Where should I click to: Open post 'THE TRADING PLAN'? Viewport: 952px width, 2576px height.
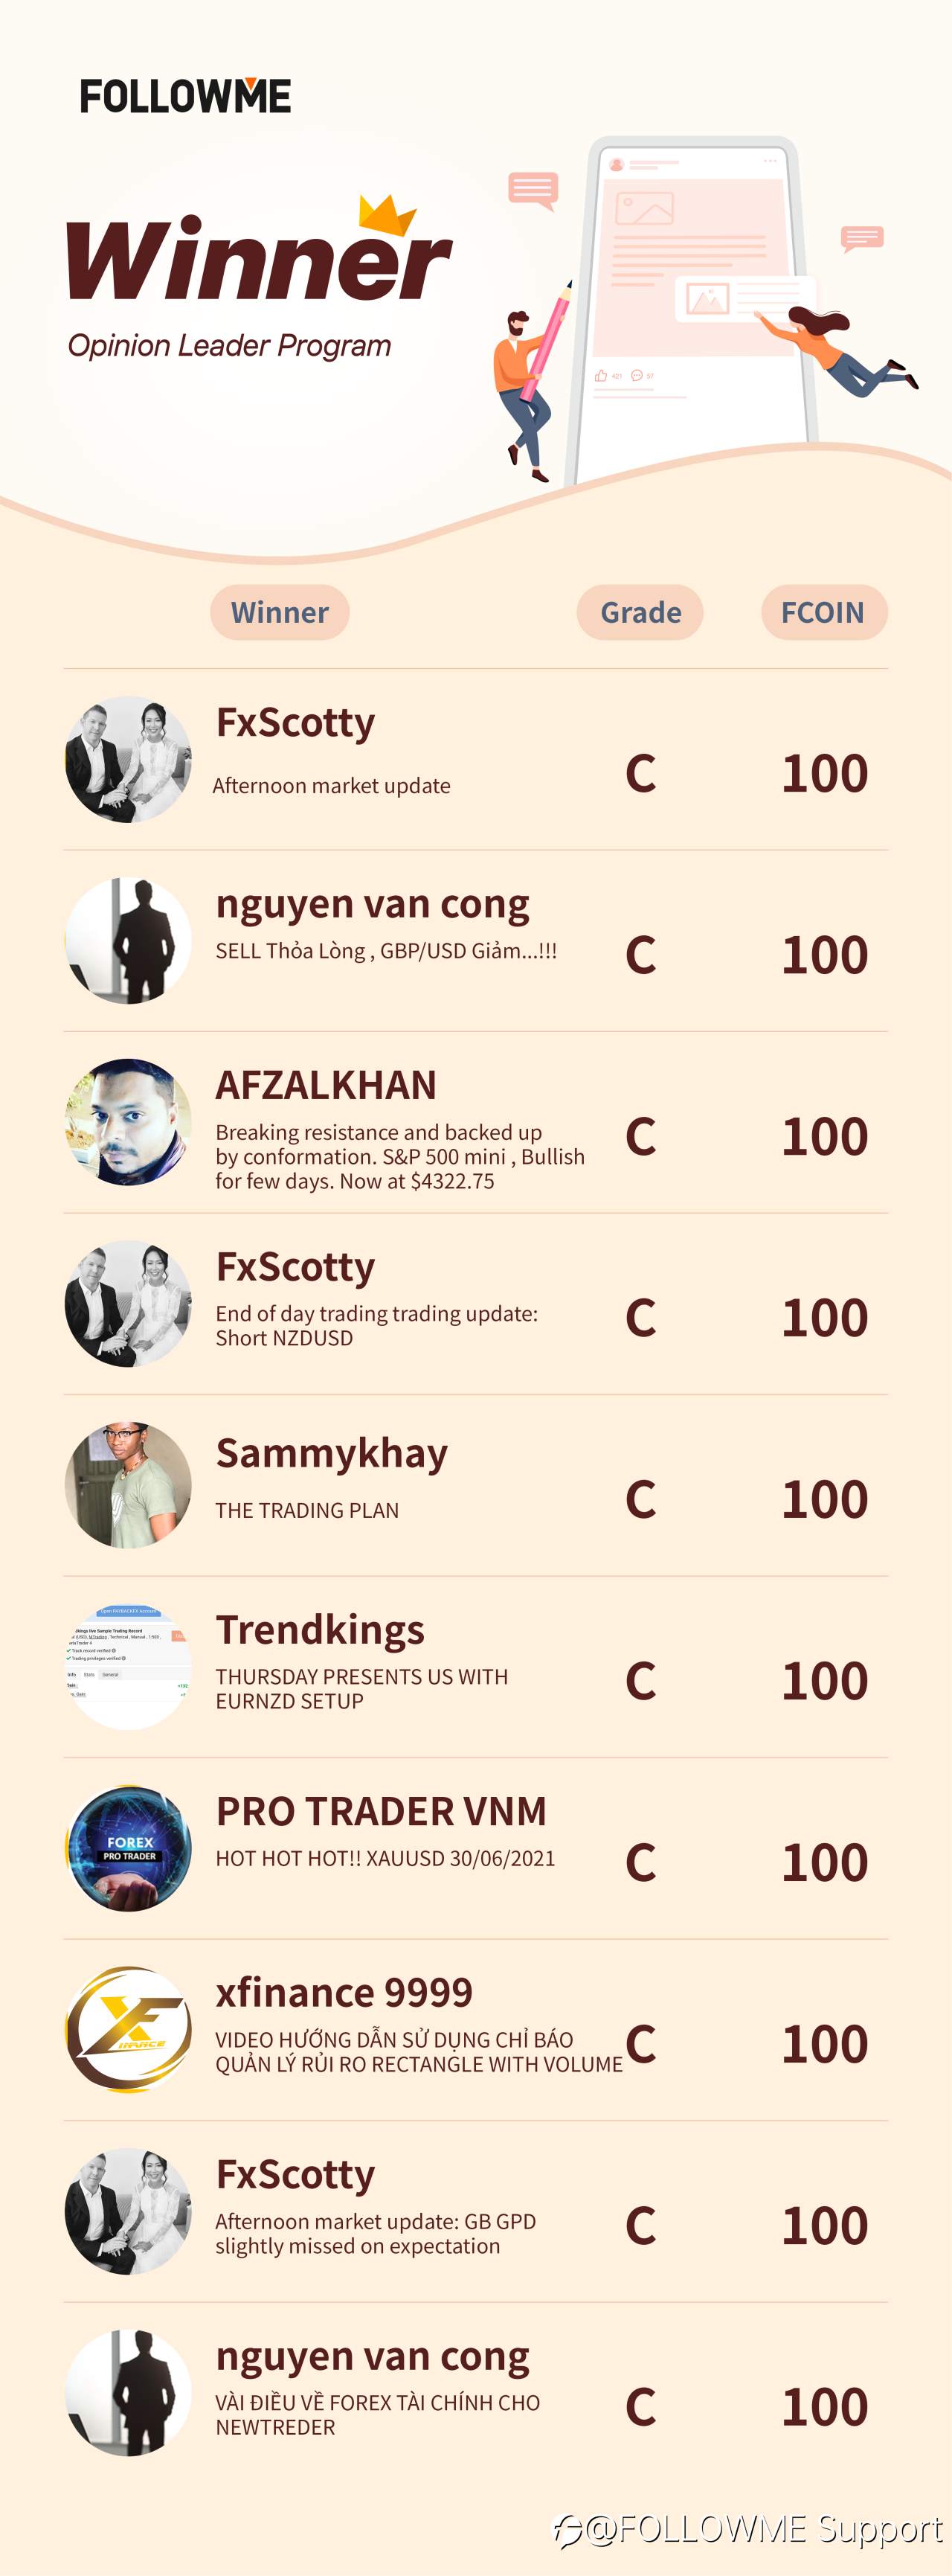click(307, 1510)
